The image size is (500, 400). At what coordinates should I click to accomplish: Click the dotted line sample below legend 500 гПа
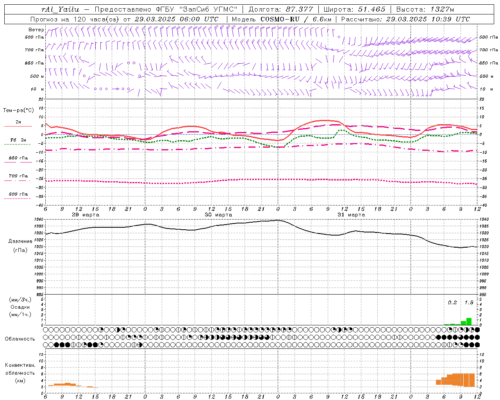tap(17, 199)
